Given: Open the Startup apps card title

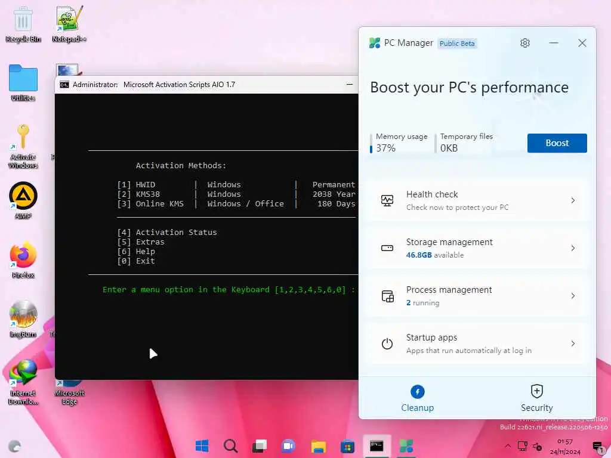Looking at the screenshot, I should coord(431,338).
